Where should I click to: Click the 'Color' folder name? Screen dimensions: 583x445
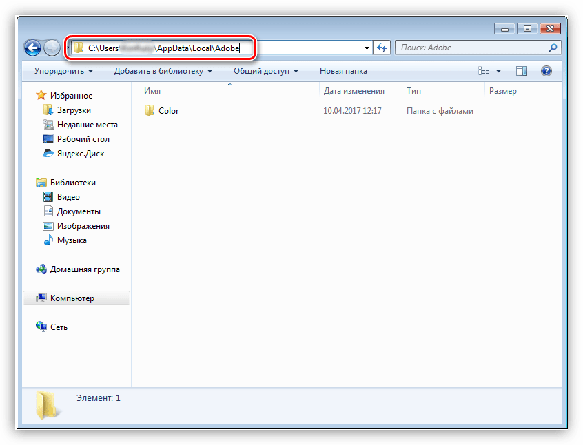point(168,111)
